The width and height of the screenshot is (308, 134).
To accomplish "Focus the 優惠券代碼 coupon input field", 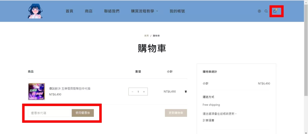I will coord(49,113).
